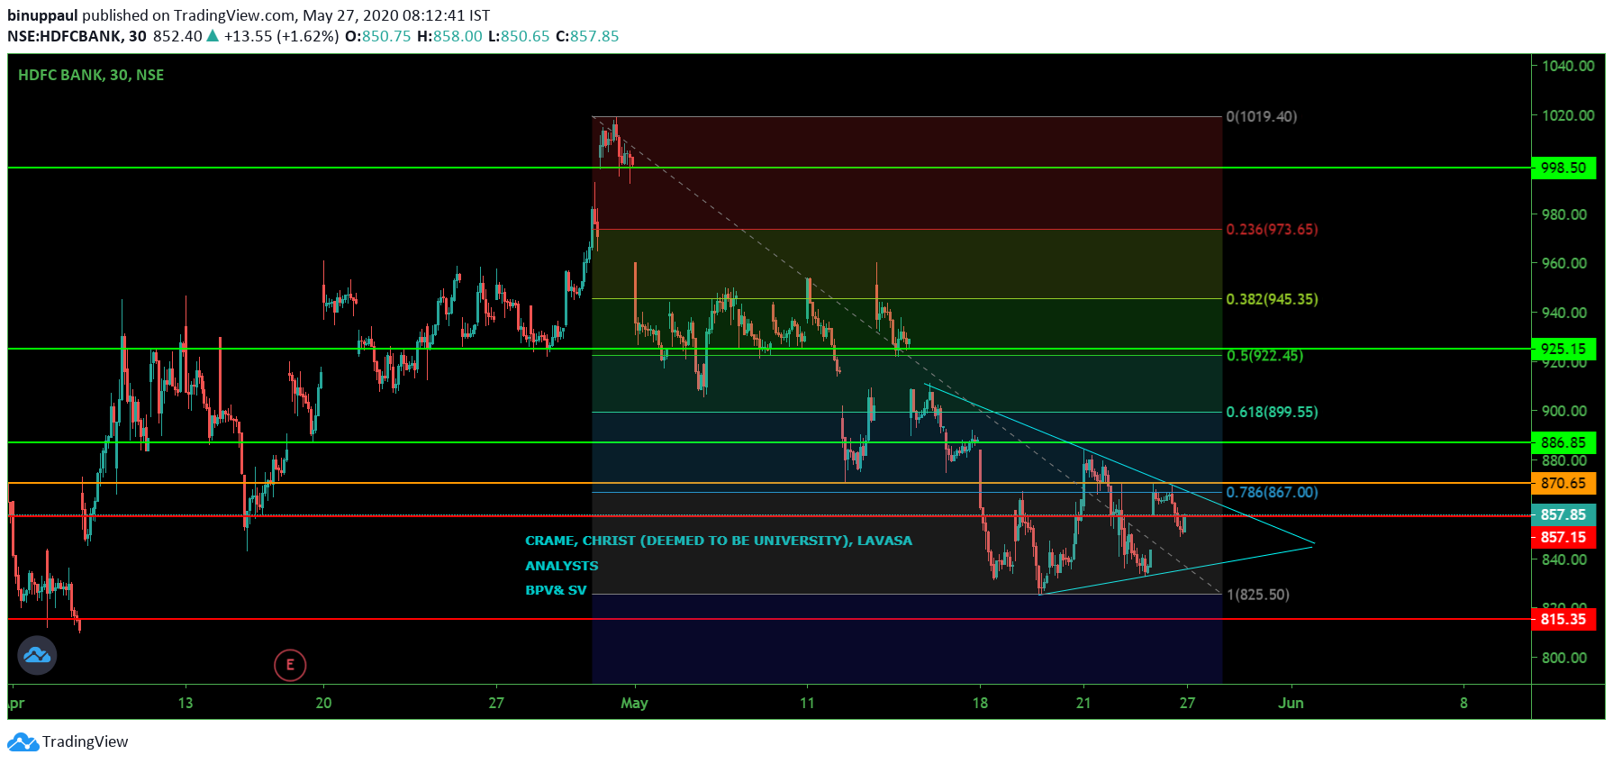Select the 0.618(899.55) Fibonacci label
Image resolution: width=1613 pixels, height=764 pixels.
pos(1272,412)
